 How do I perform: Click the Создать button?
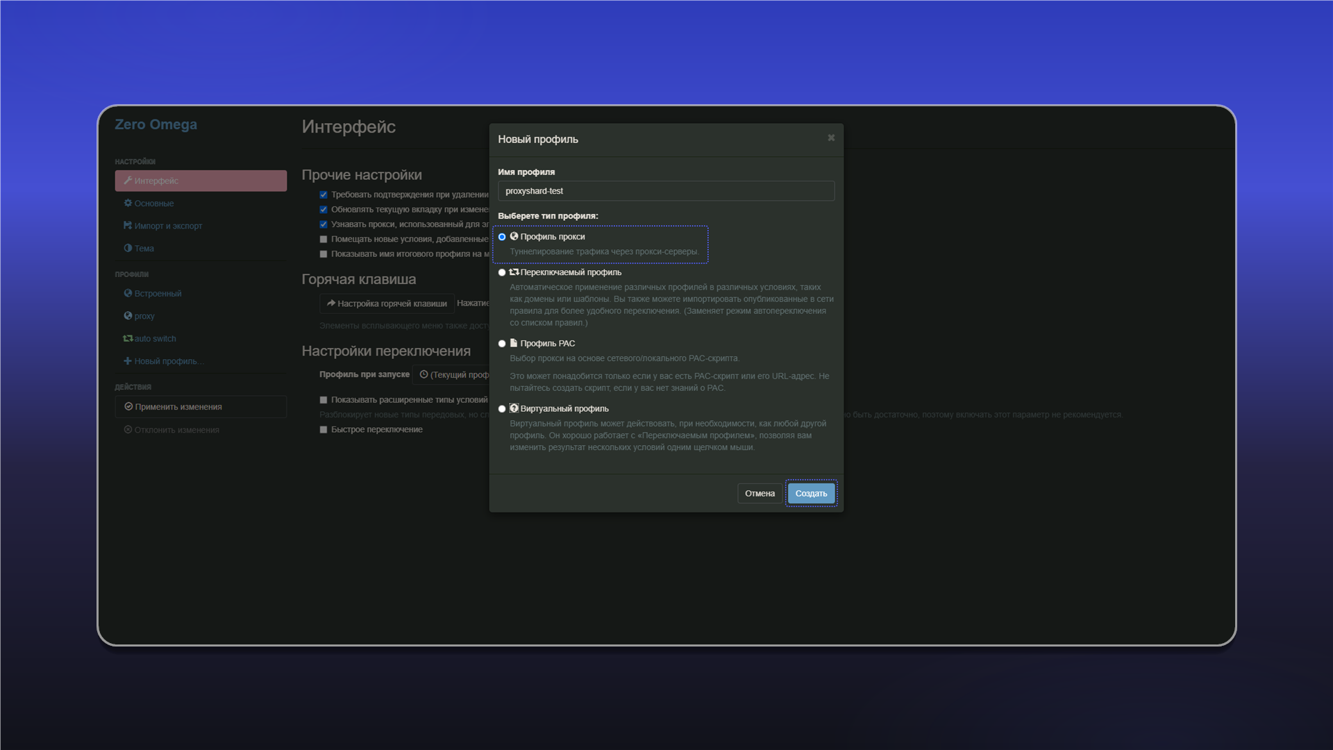pos(811,493)
